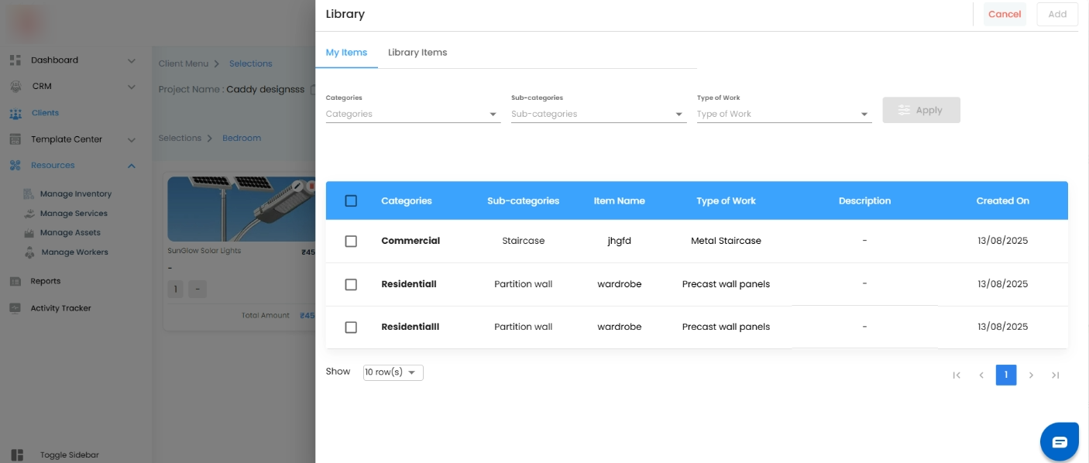
Task: Click the Apply filter button
Action: tap(921, 110)
